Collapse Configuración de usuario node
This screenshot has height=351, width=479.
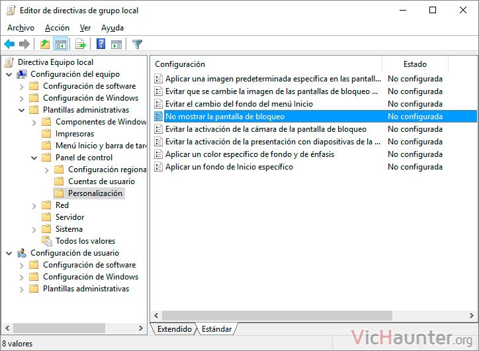[x=9, y=253]
